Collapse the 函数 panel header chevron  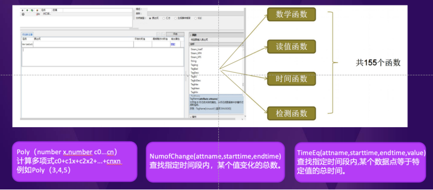point(191,35)
